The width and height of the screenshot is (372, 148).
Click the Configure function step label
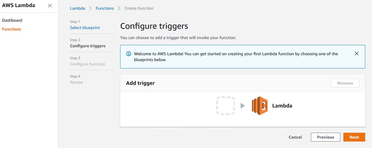tap(87, 64)
